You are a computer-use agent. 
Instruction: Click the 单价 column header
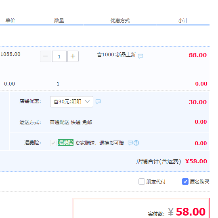pos(10,21)
